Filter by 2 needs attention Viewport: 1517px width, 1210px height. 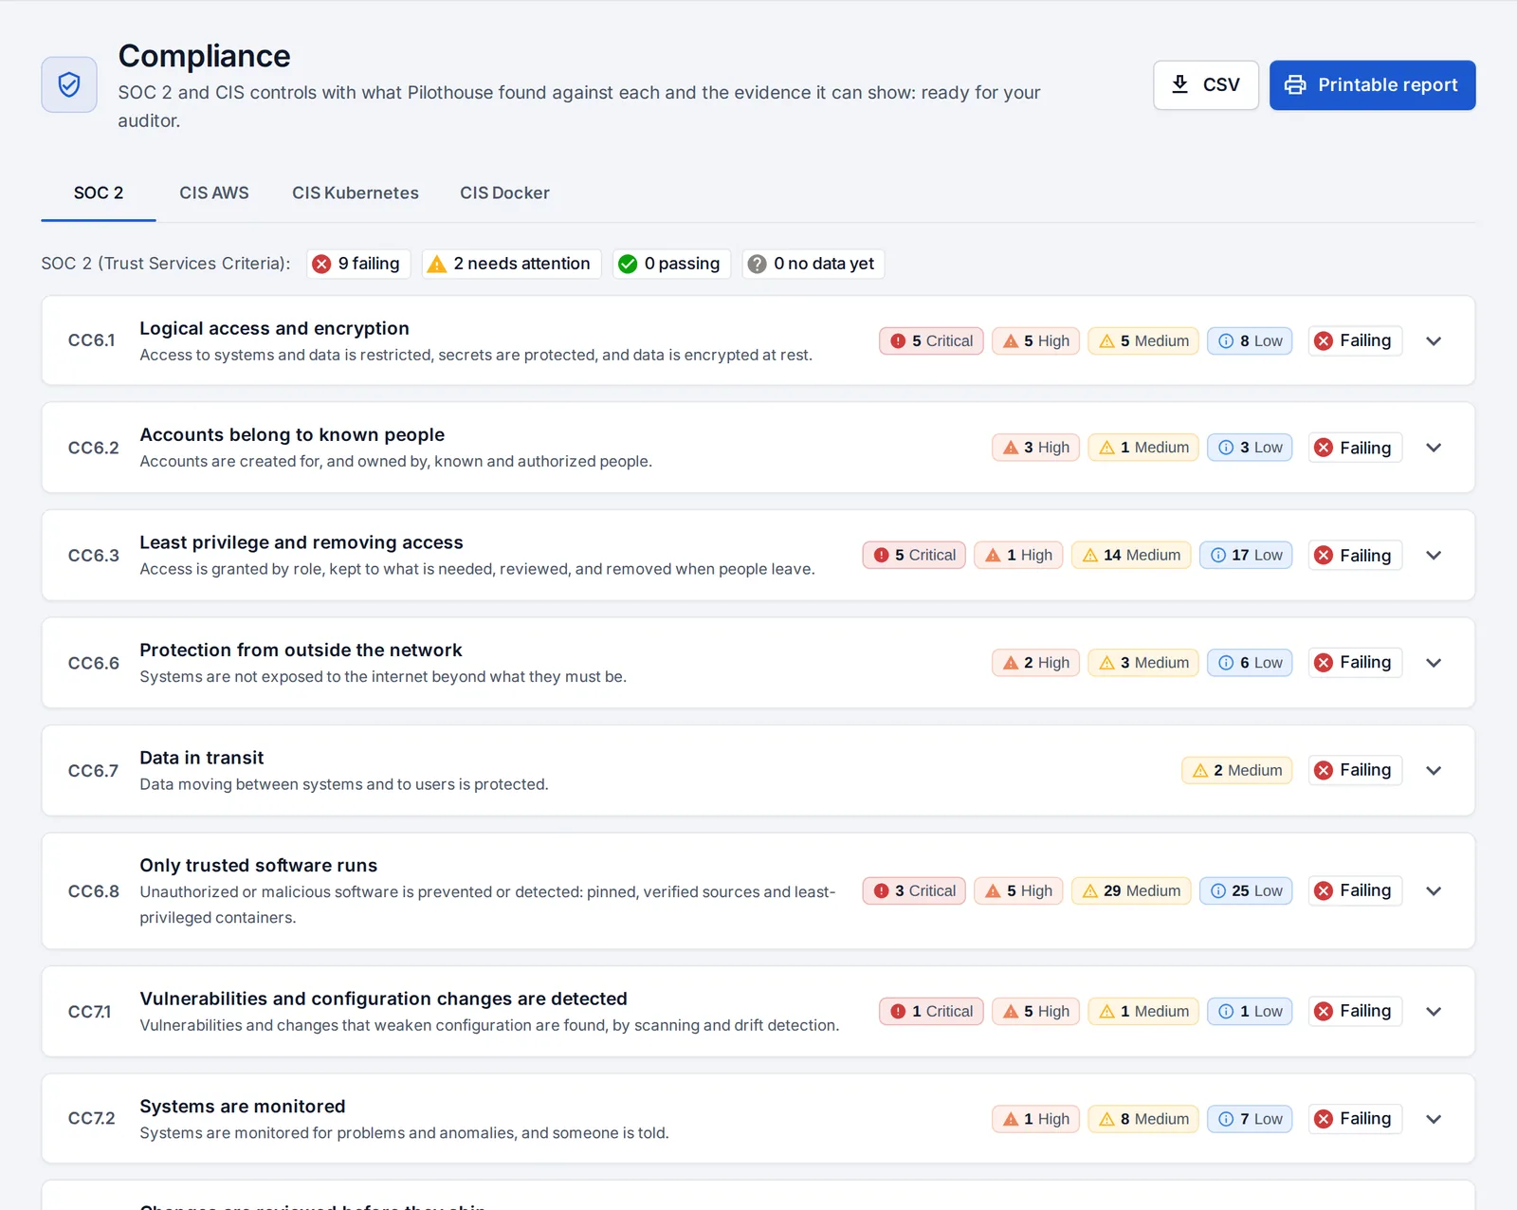[511, 264]
